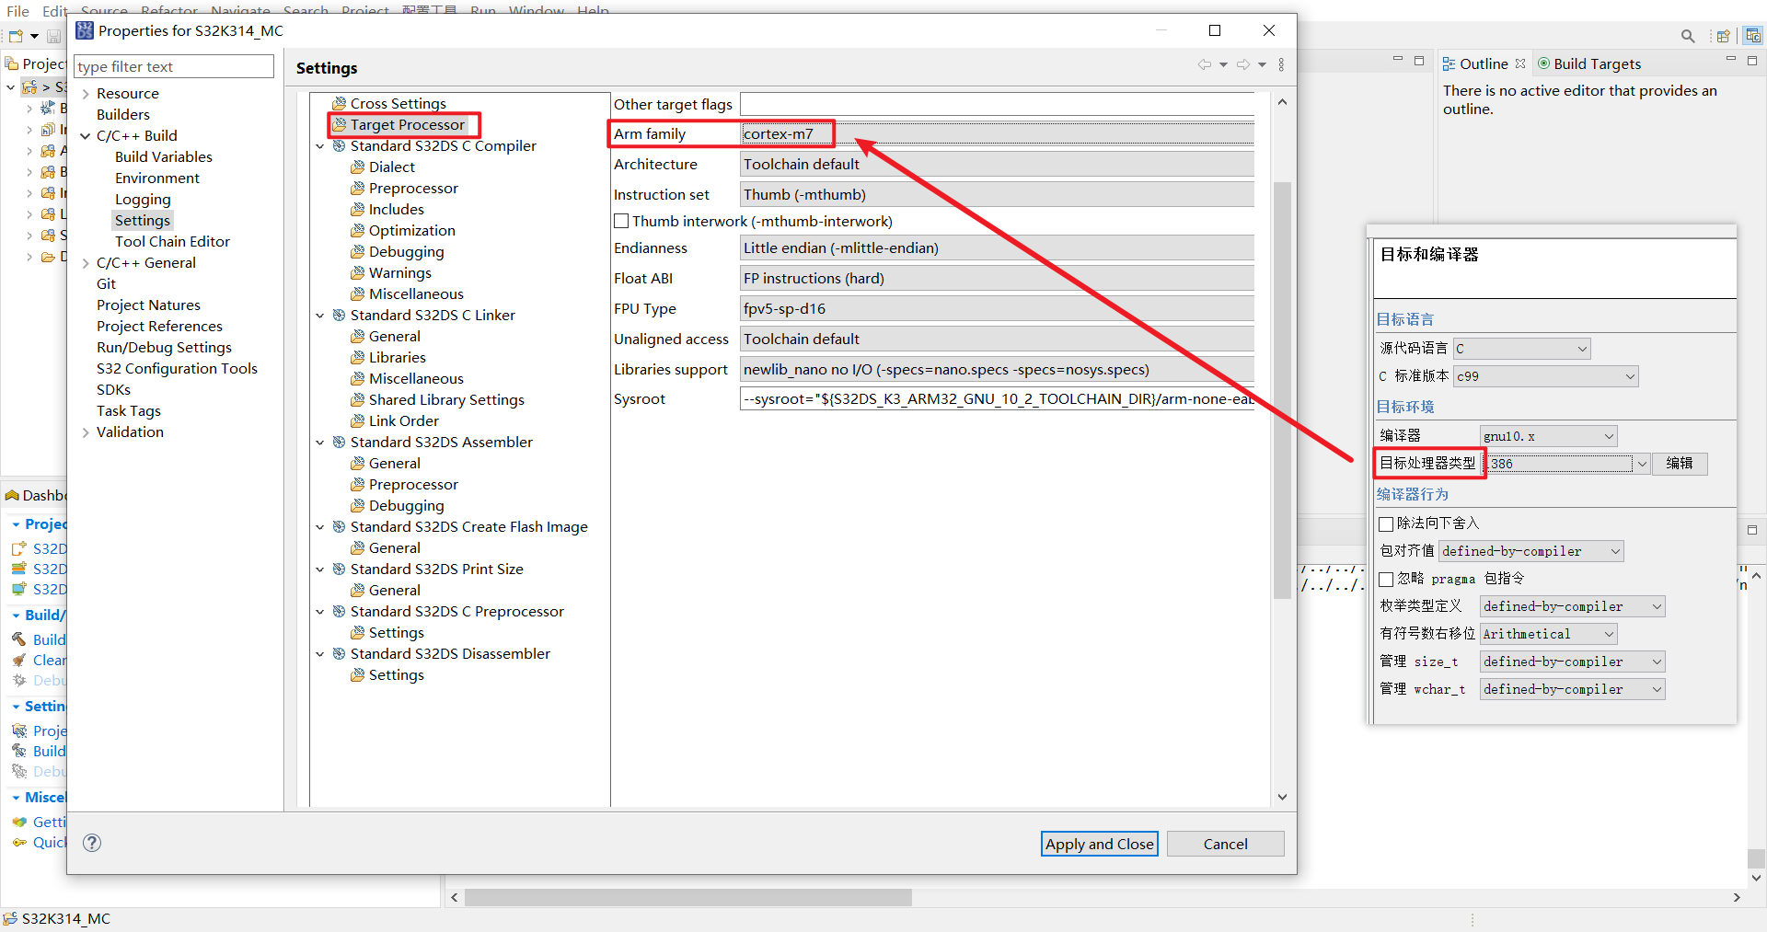This screenshot has width=1767, height=932.
Task: Enable the 忽略 pragma 包指令 checkbox
Action: (1386, 579)
